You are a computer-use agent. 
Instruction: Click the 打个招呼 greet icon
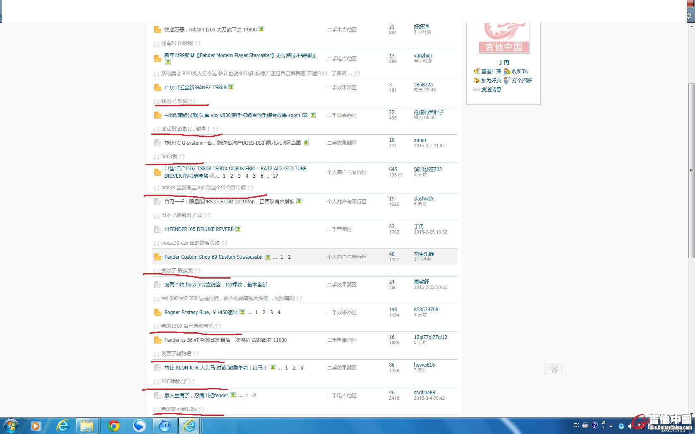(x=507, y=80)
